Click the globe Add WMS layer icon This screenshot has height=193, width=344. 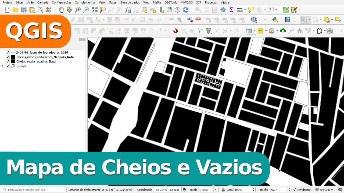point(254,20)
